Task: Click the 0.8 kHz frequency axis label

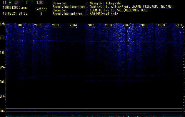Action: pos(2,82)
